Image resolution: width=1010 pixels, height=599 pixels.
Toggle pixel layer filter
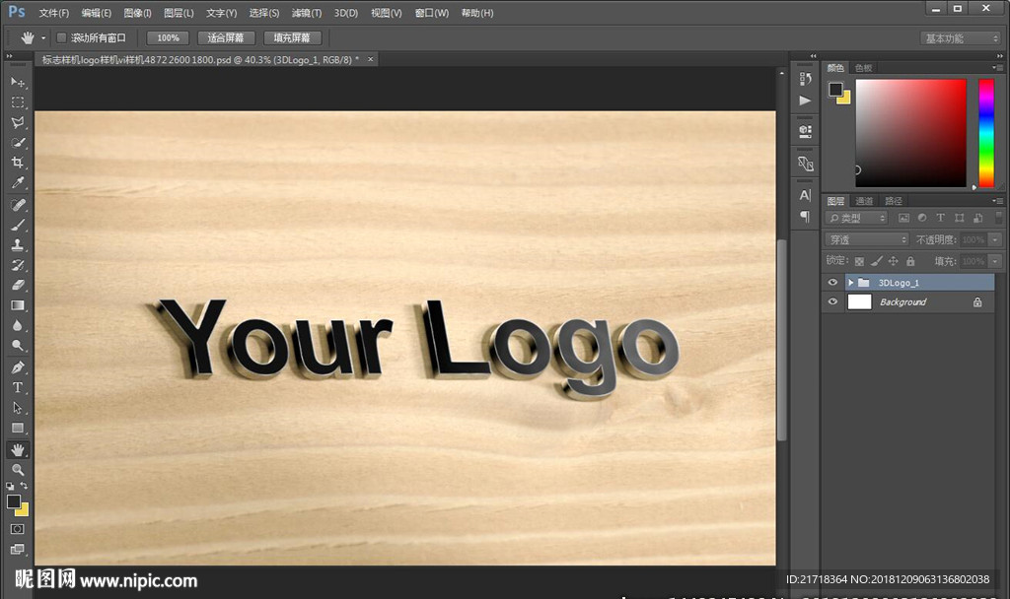pos(903,218)
